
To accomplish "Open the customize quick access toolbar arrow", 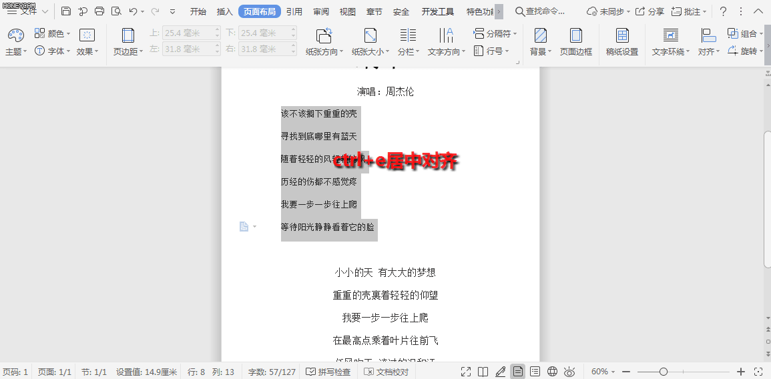I will [173, 11].
